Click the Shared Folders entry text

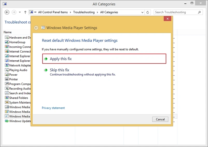pyautogui.click(x=19, y=98)
